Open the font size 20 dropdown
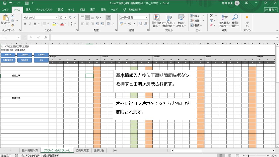Viewport: 279px width, 157px height. tap(65, 18)
